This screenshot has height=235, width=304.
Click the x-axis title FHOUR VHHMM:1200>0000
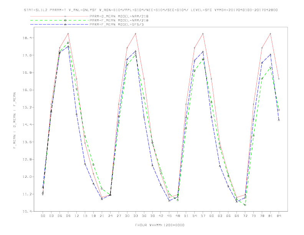point(160,225)
